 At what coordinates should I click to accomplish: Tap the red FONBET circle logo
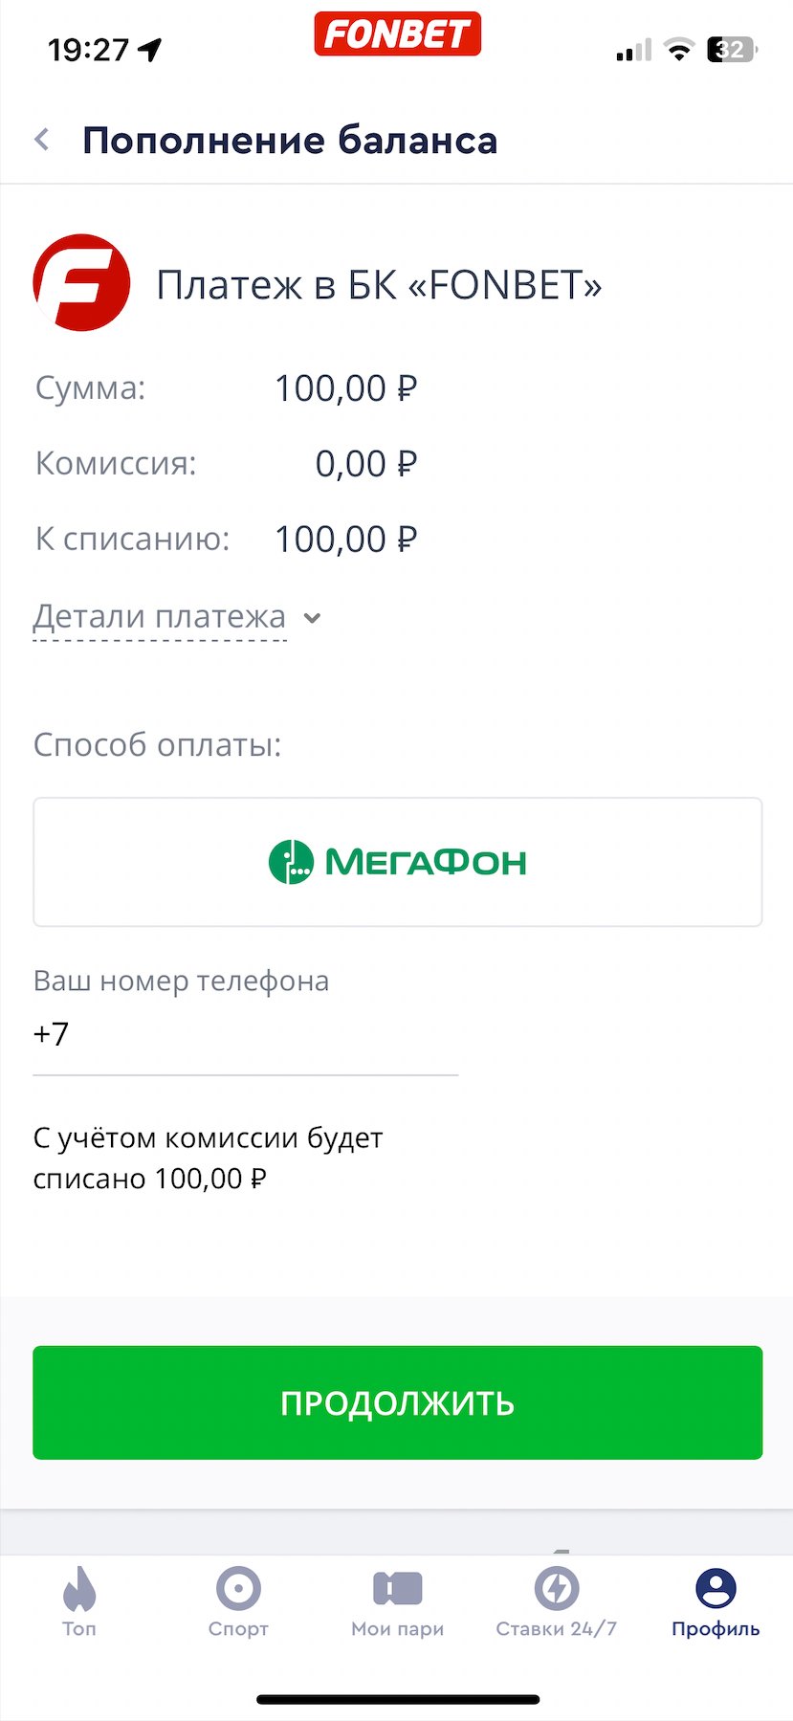[x=81, y=283]
